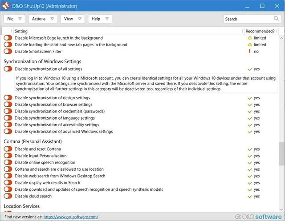The height and width of the screenshot is (221, 285).
Task: Open the Actions menu
Action: pos(43,19)
